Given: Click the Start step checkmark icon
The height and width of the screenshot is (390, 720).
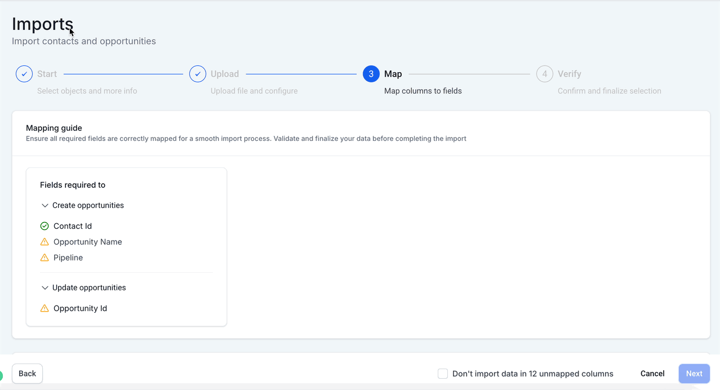Looking at the screenshot, I should (x=24, y=74).
